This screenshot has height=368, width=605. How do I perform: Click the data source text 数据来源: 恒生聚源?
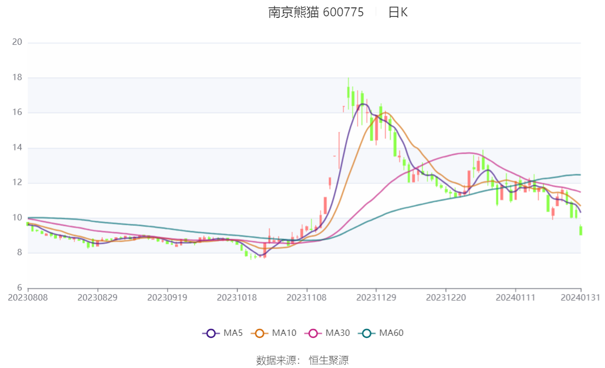(302, 360)
